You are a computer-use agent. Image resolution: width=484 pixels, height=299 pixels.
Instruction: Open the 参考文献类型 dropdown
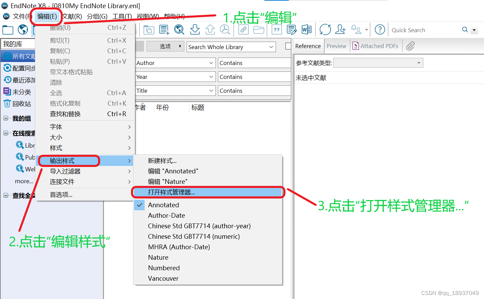click(378, 63)
